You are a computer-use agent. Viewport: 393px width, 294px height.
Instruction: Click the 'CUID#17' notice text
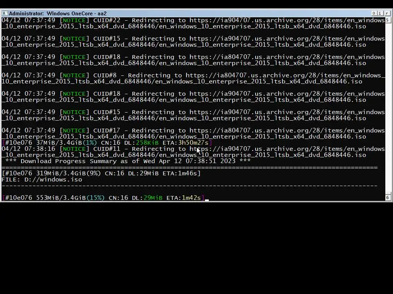tap(107, 130)
